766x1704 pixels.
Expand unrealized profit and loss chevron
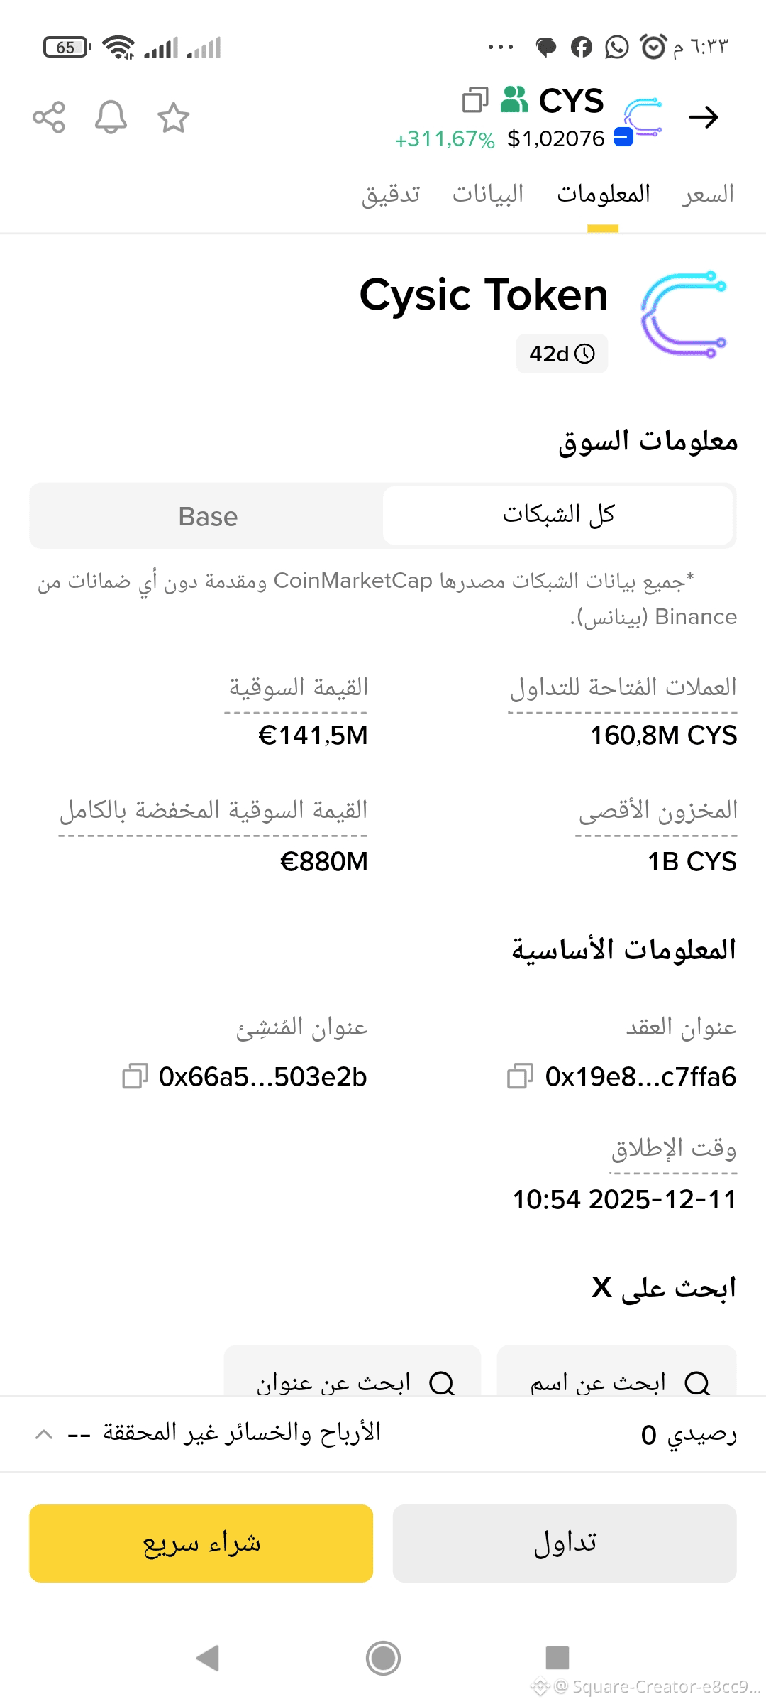click(44, 1433)
